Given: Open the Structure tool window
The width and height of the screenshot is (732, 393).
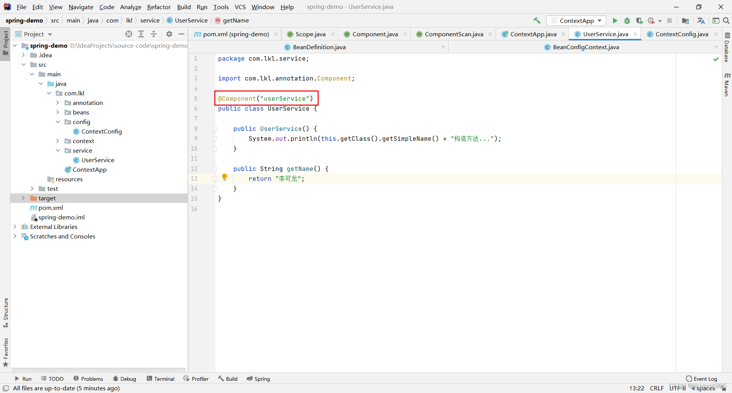Looking at the screenshot, I should click(5, 312).
